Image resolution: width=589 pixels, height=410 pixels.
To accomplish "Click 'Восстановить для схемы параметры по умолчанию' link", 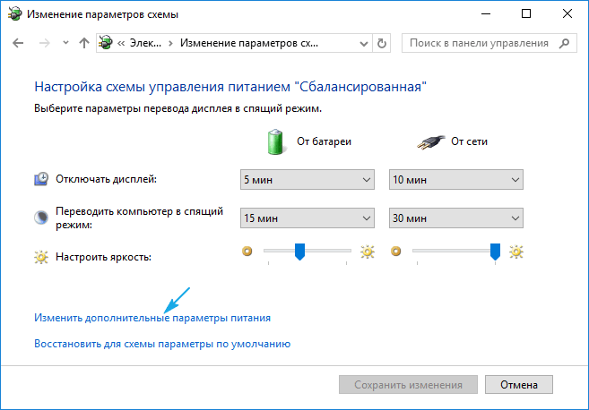I will [162, 343].
